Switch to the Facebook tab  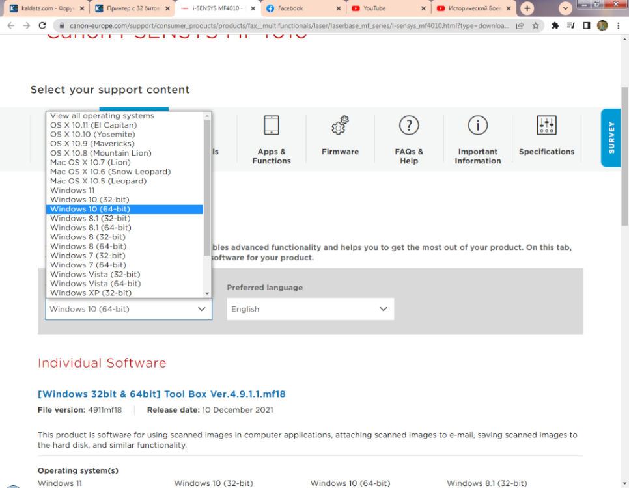pos(303,8)
